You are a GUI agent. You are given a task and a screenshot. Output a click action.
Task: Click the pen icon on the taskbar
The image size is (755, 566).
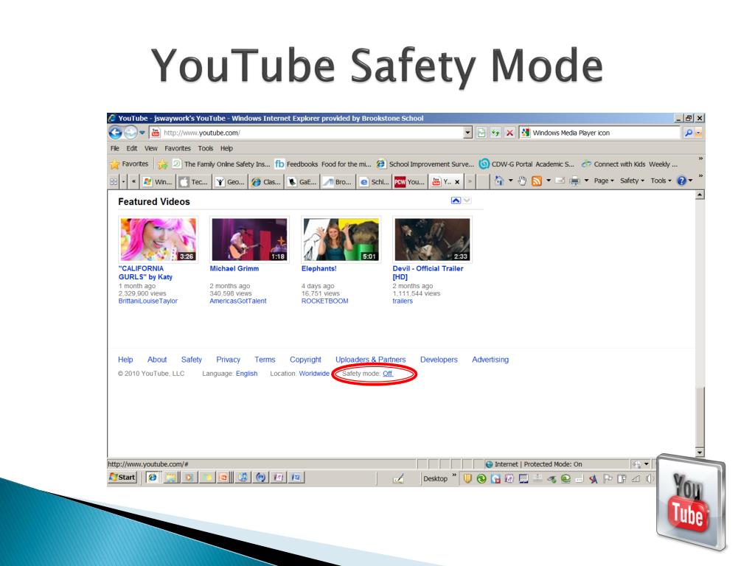[398, 478]
